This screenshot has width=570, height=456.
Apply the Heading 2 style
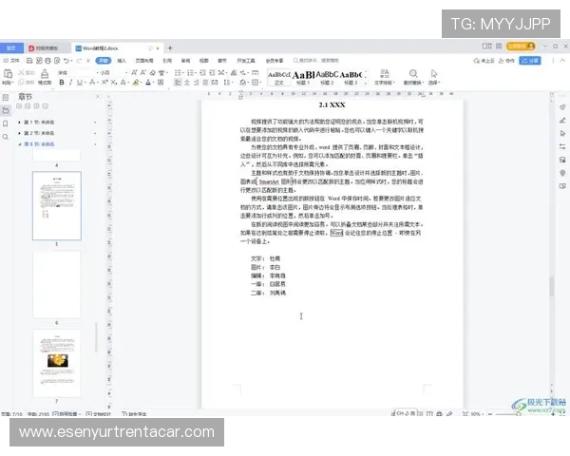(x=327, y=77)
